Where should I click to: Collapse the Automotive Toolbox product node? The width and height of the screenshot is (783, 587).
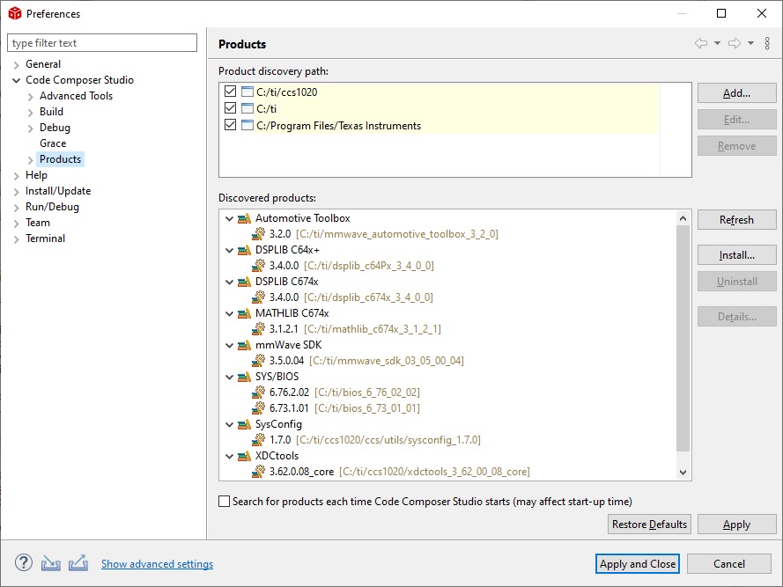[229, 218]
